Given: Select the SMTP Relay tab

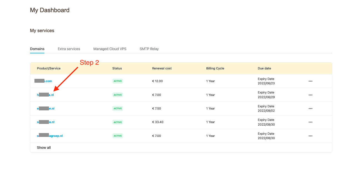Looking at the screenshot, I should (x=149, y=49).
